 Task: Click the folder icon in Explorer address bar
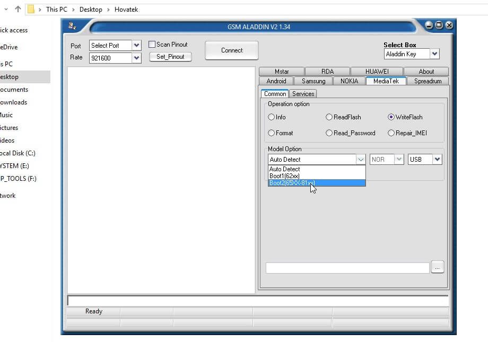coord(31,10)
